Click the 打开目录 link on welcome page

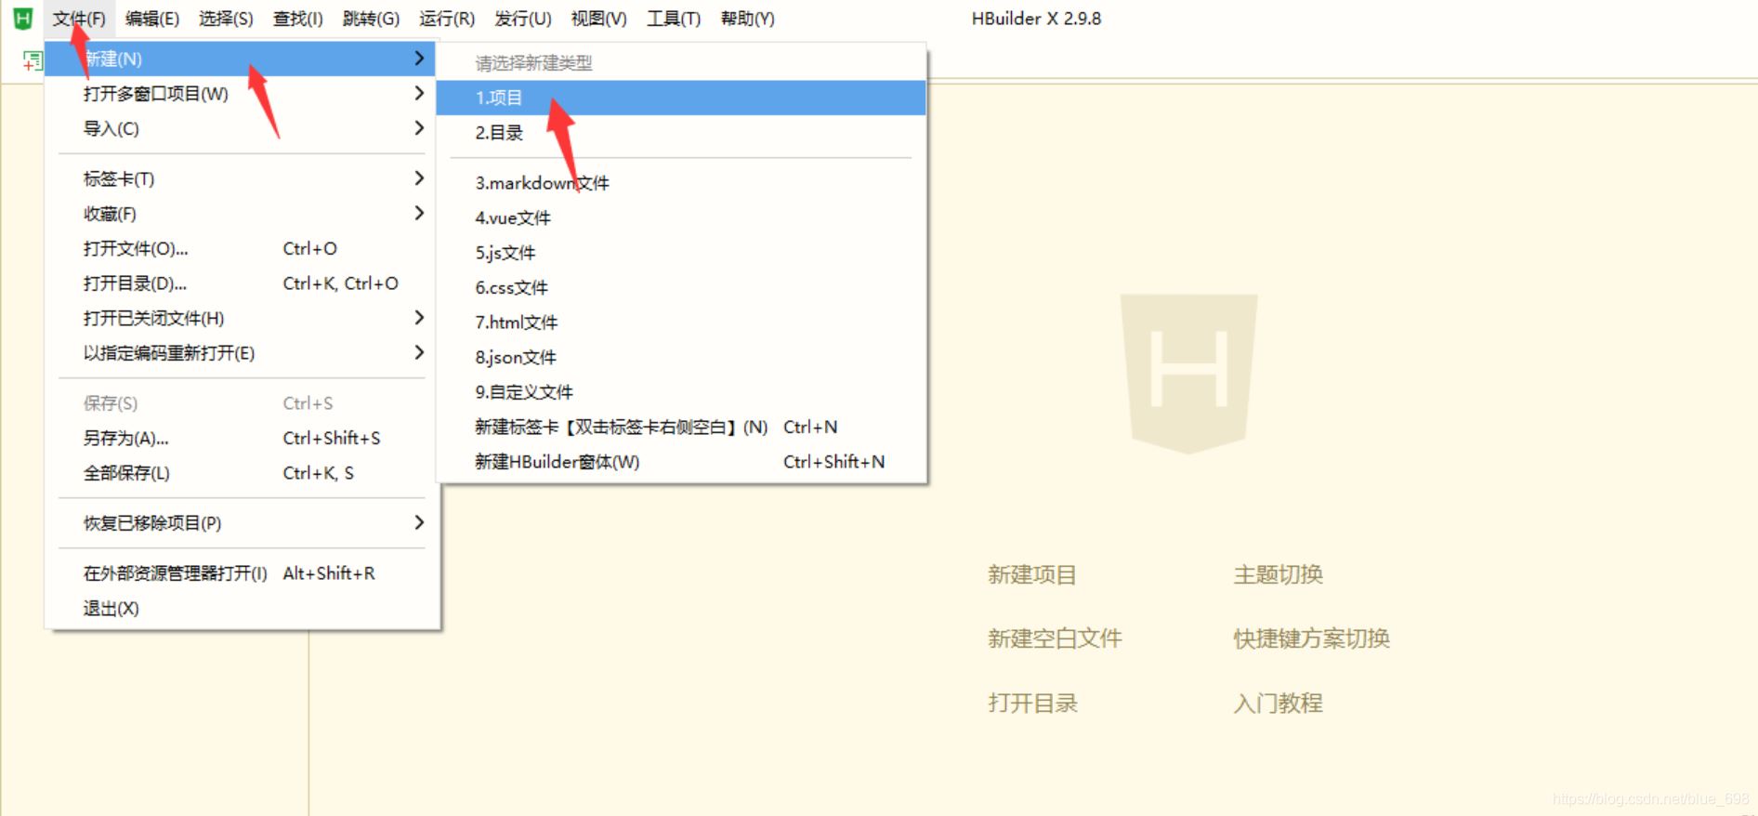1032,703
